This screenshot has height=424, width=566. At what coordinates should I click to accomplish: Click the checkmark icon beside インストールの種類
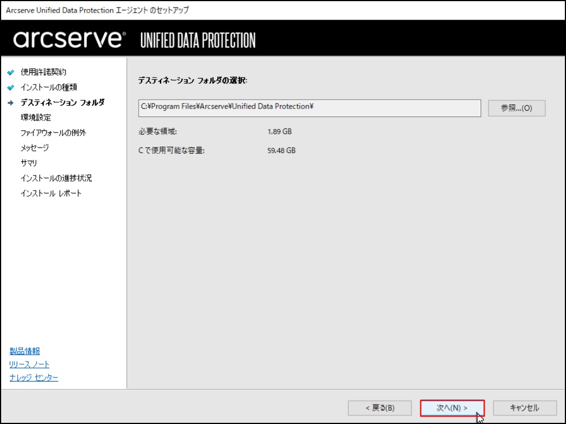tap(11, 87)
